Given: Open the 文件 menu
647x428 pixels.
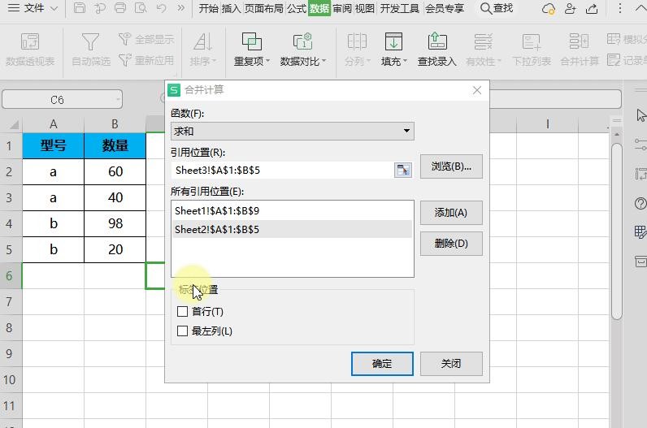Looking at the screenshot, I should tap(33, 8).
